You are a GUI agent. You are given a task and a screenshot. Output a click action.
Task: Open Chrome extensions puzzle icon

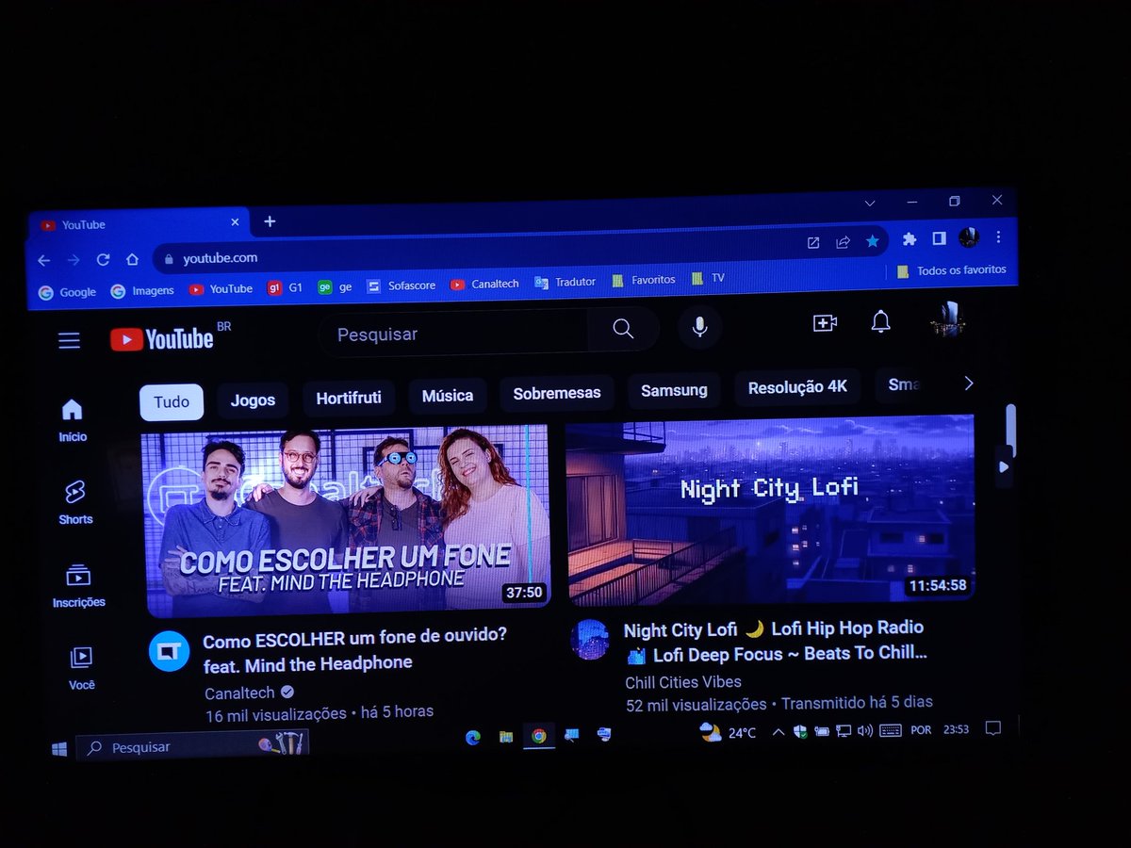click(910, 239)
